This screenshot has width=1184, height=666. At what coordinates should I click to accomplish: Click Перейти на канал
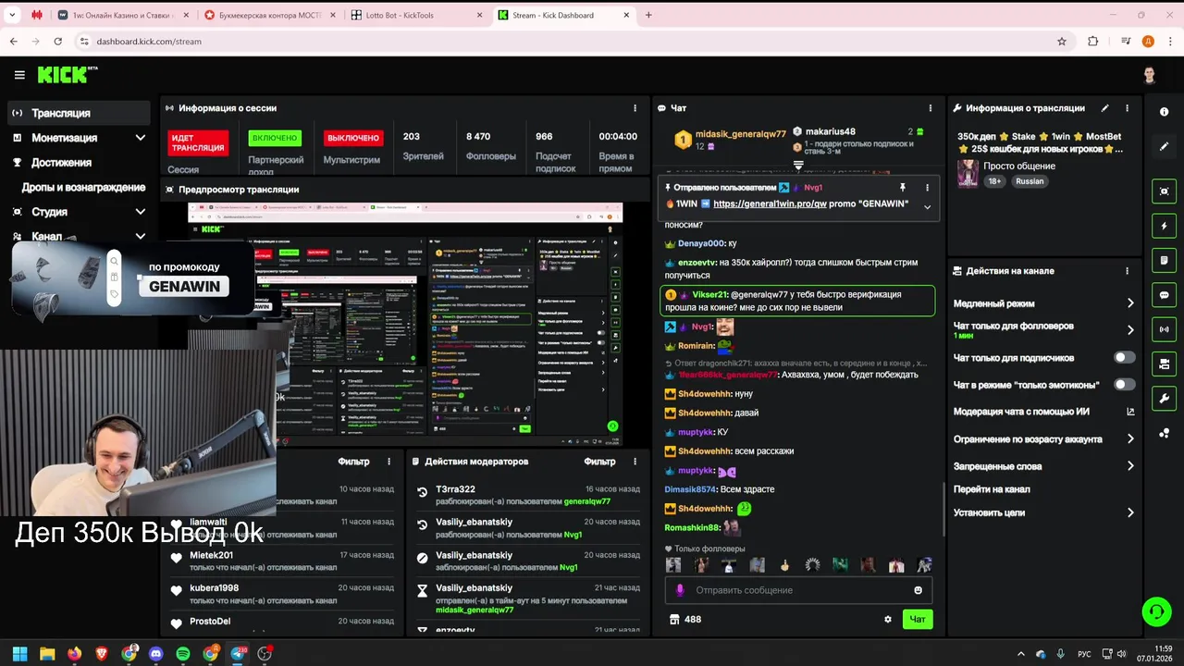pos(992,489)
